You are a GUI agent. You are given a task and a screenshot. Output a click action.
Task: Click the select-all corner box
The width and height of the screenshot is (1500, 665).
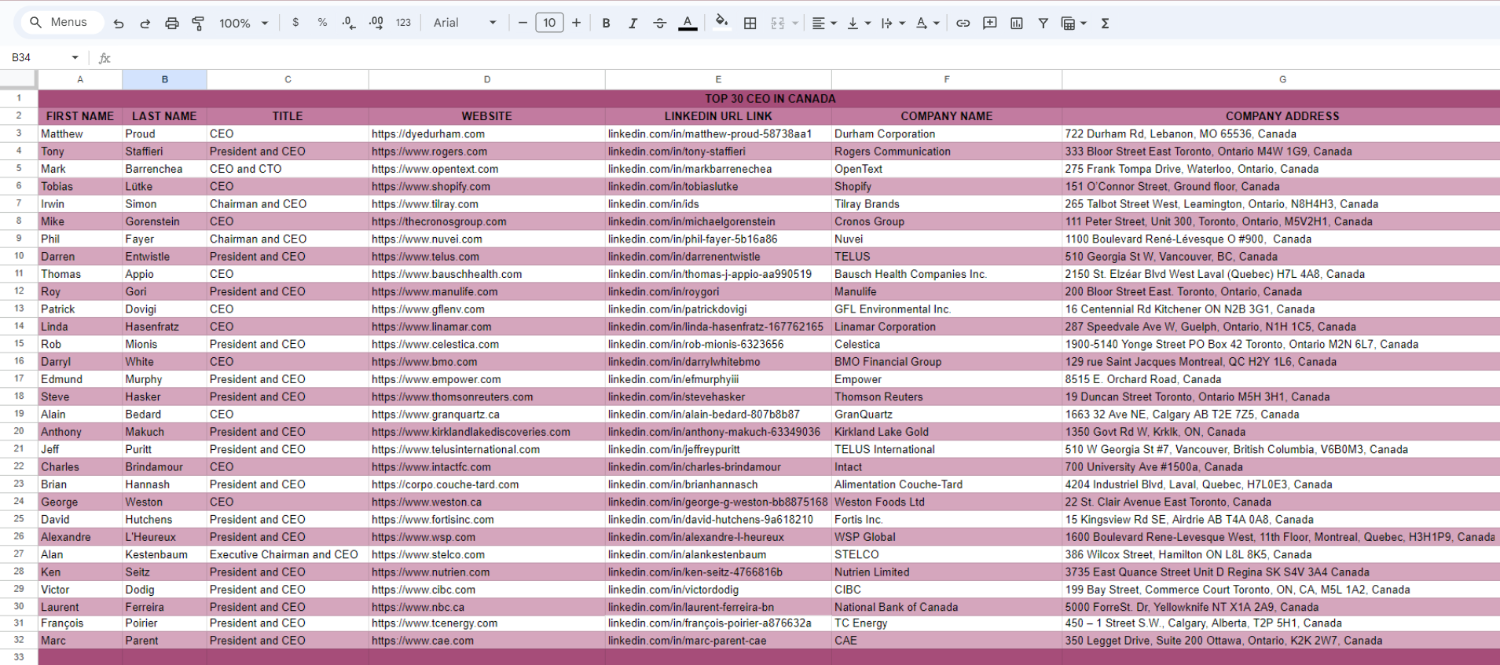tap(19, 79)
